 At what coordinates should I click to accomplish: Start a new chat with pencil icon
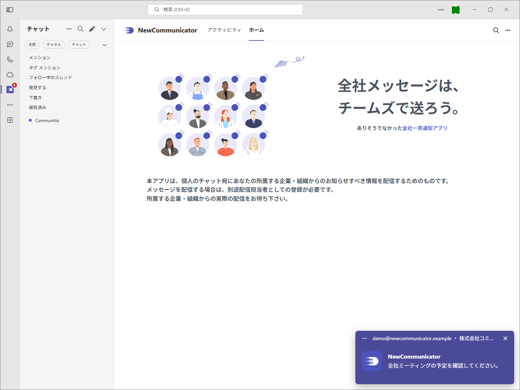click(x=92, y=29)
